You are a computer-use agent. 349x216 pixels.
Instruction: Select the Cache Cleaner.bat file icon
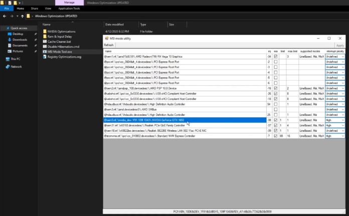pos(45,42)
